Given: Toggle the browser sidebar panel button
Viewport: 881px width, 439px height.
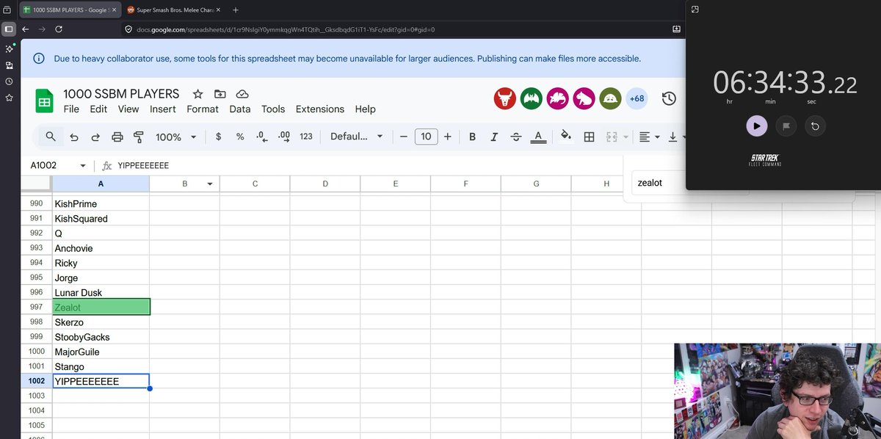Looking at the screenshot, I should tap(9, 29).
